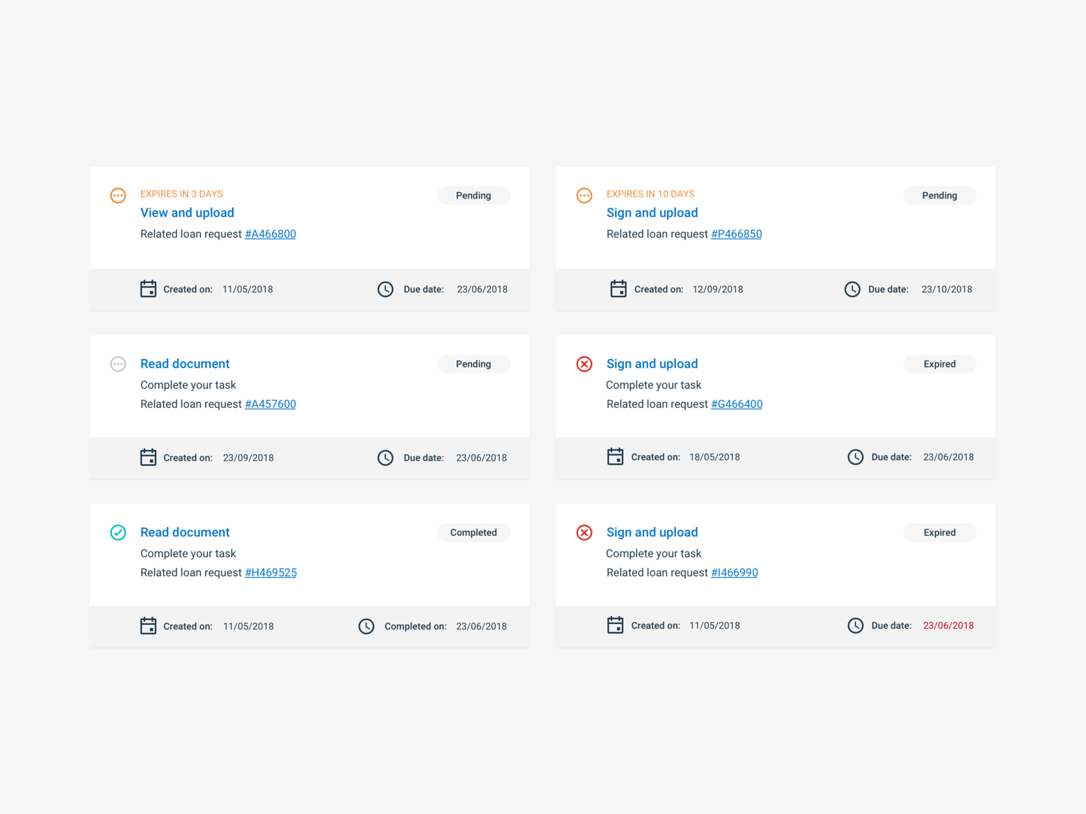Image resolution: width=1086 pixels, height=814 pixels.
Task: Click the orange ellipsis status icon on View and upload
Action: click(x=117, y=195)
